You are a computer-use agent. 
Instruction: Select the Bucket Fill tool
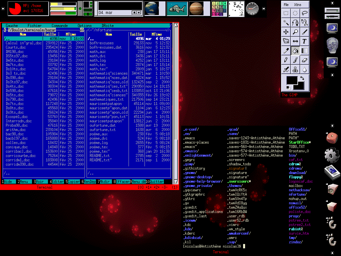click(295, 51)
